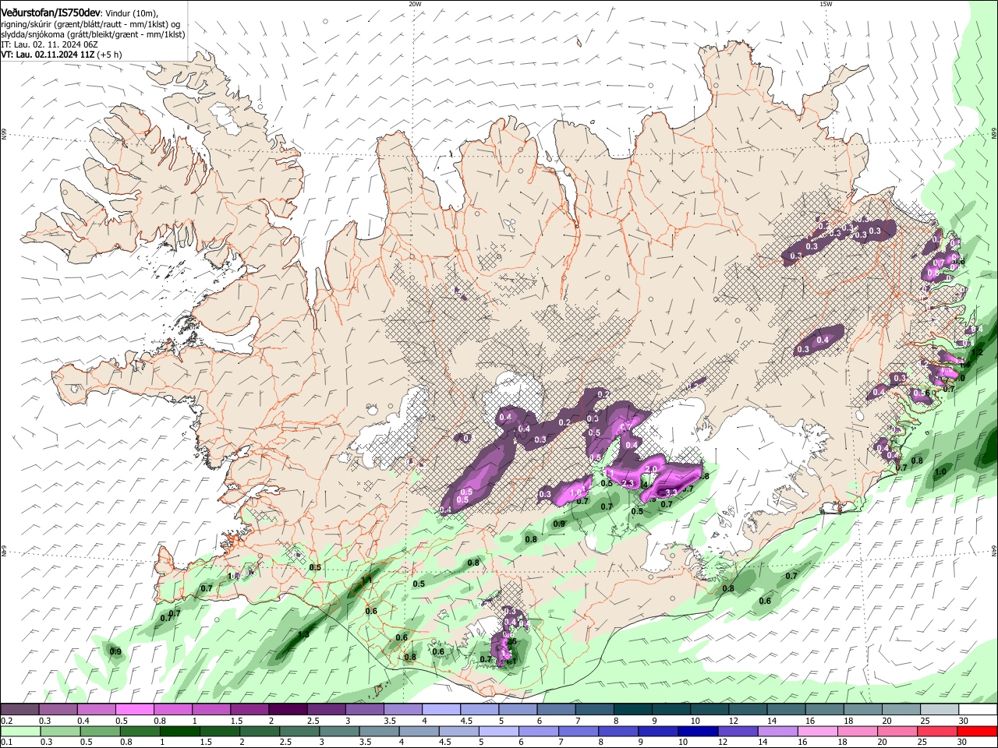Pick the 0.1 pale green swatch in the lower legend
998x748 pixels.
[x=19, y=732]
